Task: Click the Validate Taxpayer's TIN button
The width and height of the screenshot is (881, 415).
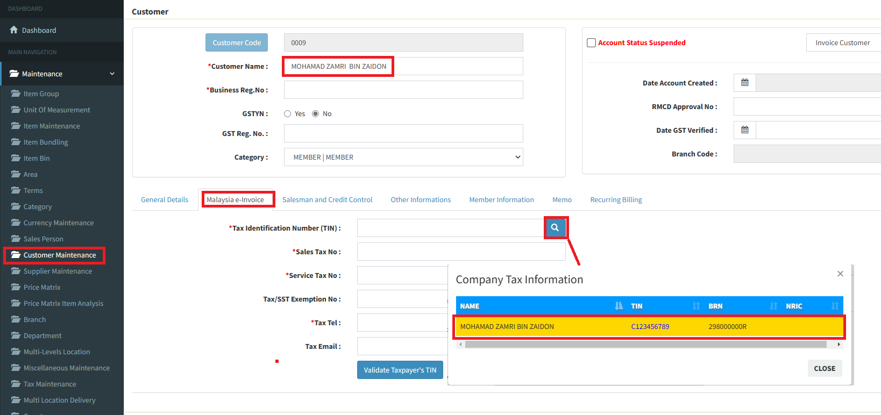Action: pos(400,370)
